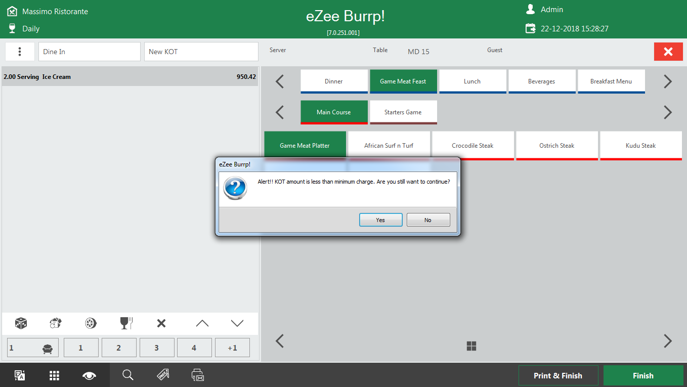687x387 pixels.
Task: Click the 950.42 amount in the order list
Action: coord(246,77)
